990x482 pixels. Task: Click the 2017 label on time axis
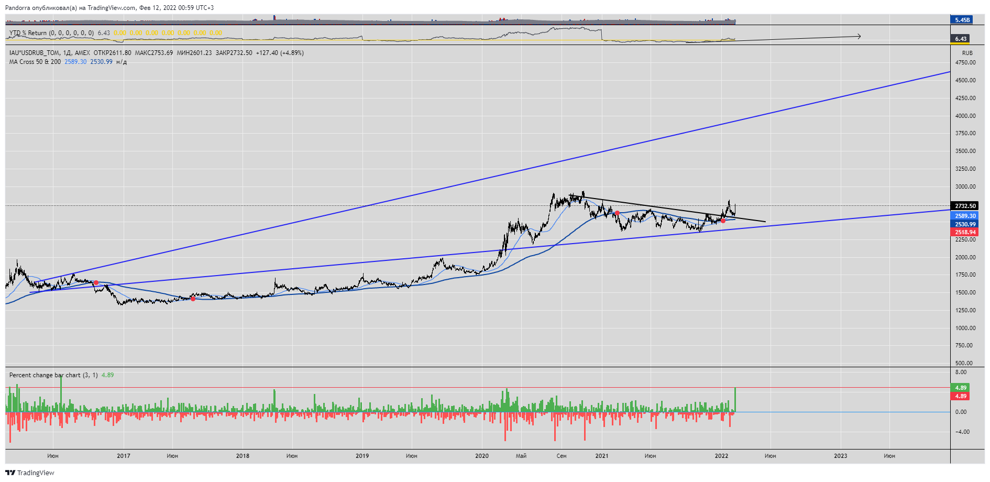[x=124, y=456]
